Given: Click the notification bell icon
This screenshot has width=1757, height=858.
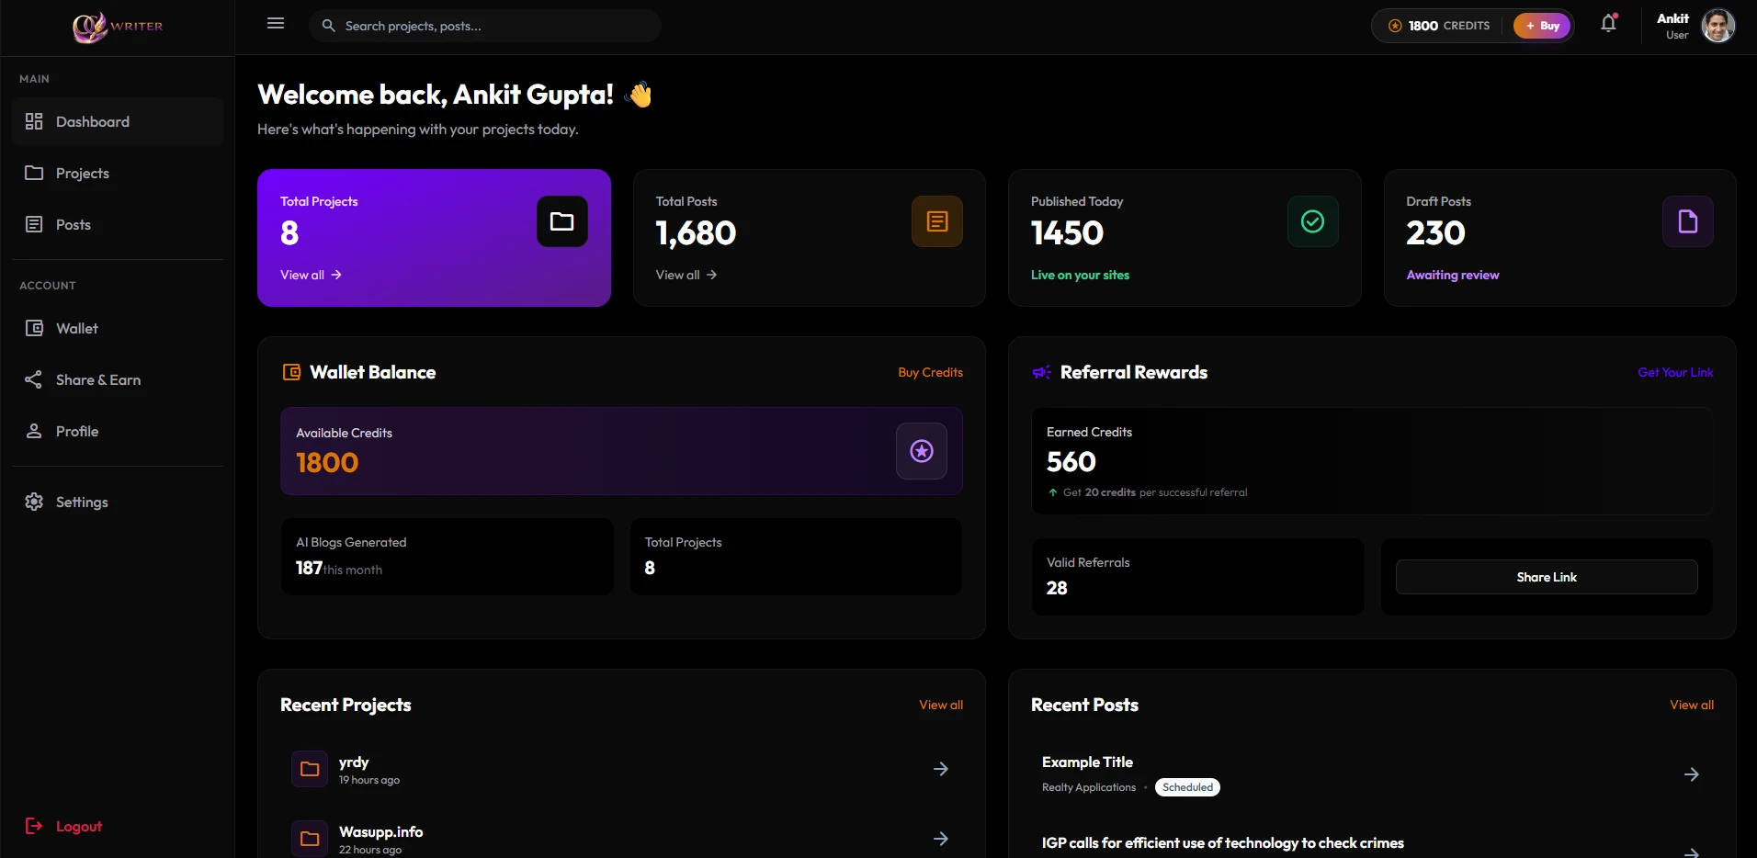Looking at the screenshot, I should (x=1607, y=24).
